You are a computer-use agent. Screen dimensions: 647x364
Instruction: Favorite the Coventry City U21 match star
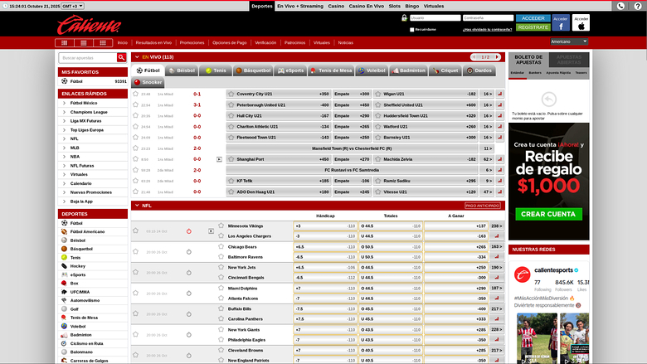tap(136, 95)
